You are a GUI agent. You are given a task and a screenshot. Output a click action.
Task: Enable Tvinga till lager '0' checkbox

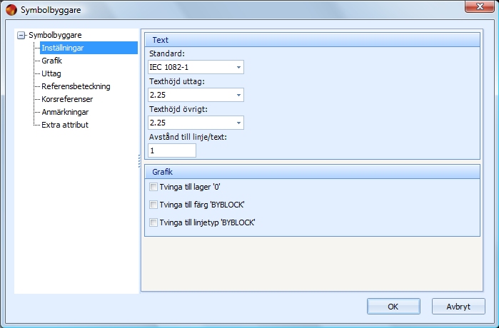point(153,187)
